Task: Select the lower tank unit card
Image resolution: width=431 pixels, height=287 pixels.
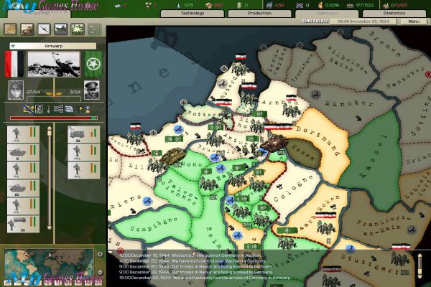Action: (x=24, y=189)
